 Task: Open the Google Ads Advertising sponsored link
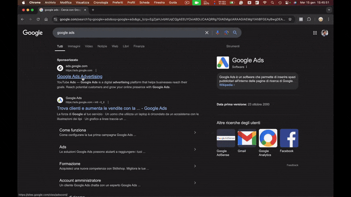coord(79,76)
